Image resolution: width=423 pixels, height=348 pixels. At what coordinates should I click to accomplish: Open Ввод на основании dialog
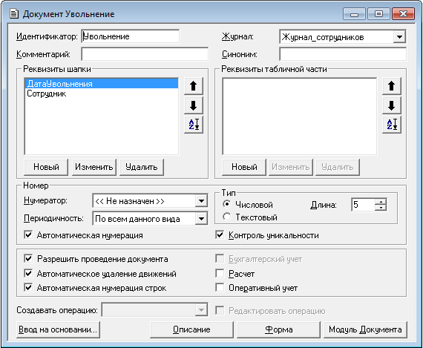(x=58, y=329)
